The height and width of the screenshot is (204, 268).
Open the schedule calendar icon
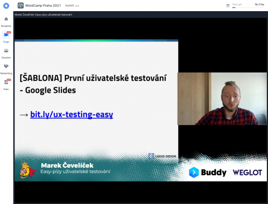(228, 6)
